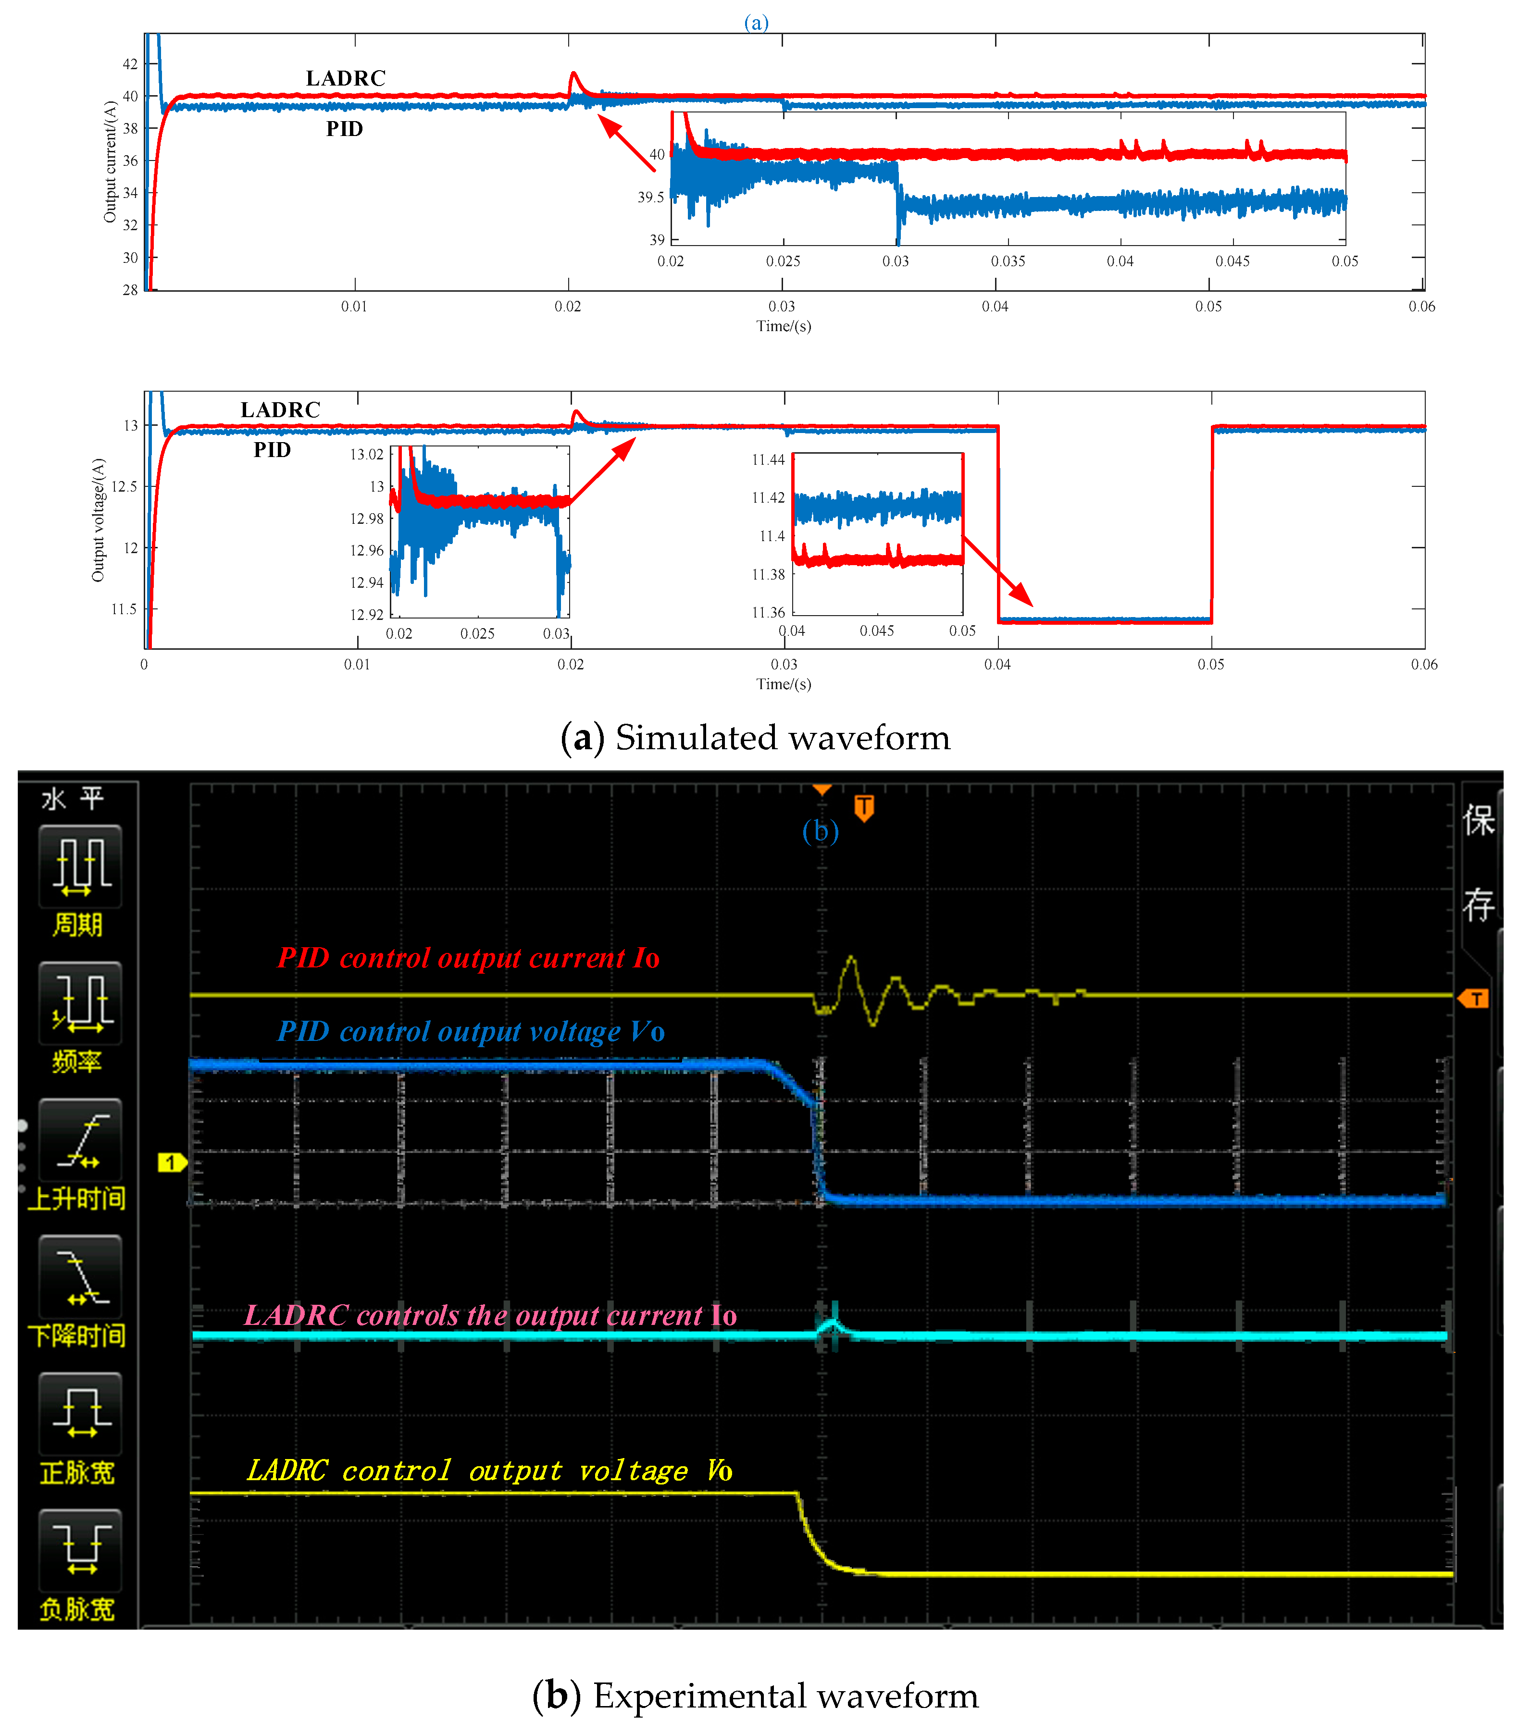1519x1732 pixels.
Task: Choose the 下降时间 fall time icon
Action: [x=80, y=1277]
